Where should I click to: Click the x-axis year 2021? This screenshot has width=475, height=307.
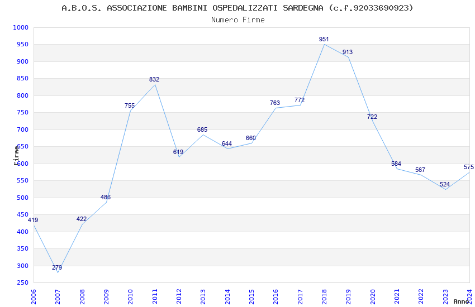[397, 297]
